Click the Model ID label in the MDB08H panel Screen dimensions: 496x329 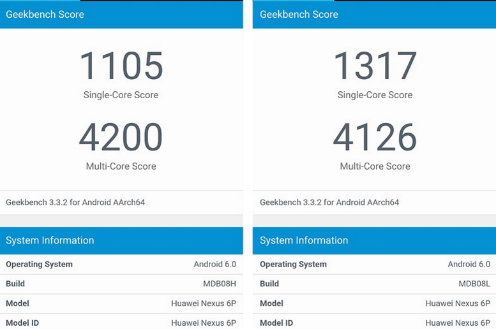22,323
